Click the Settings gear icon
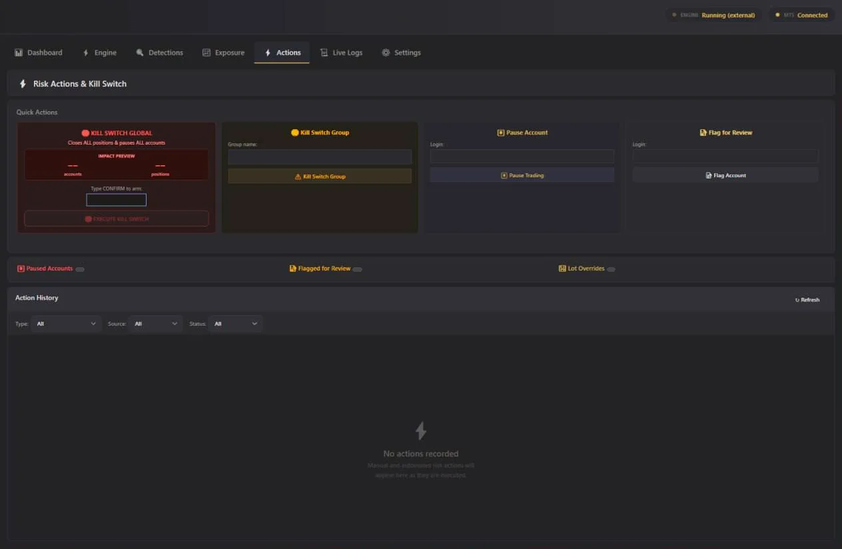 tap(386, 53)
